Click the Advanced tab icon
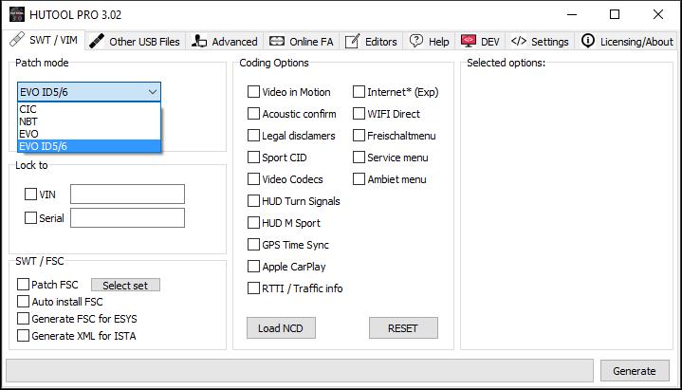This screenshot has width=682, height=390. tap(199, 41)
